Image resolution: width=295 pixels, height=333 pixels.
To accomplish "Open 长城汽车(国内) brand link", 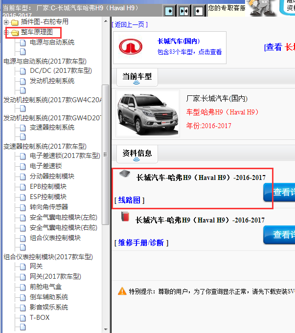I will 179,41.
